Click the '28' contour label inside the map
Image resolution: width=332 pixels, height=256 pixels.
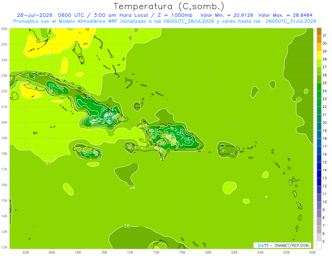click(49, 53)
